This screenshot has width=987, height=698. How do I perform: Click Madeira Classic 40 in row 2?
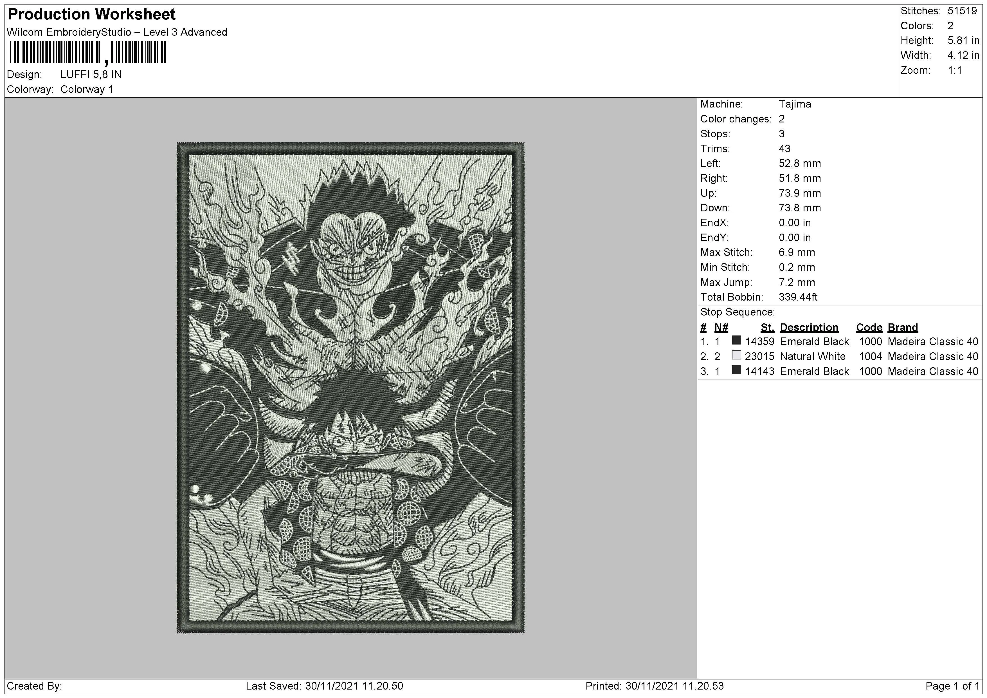(933, 357)
